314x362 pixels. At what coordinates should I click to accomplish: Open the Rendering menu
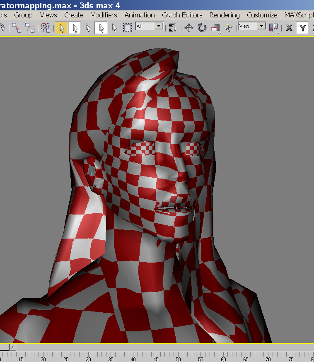(224, 15)
